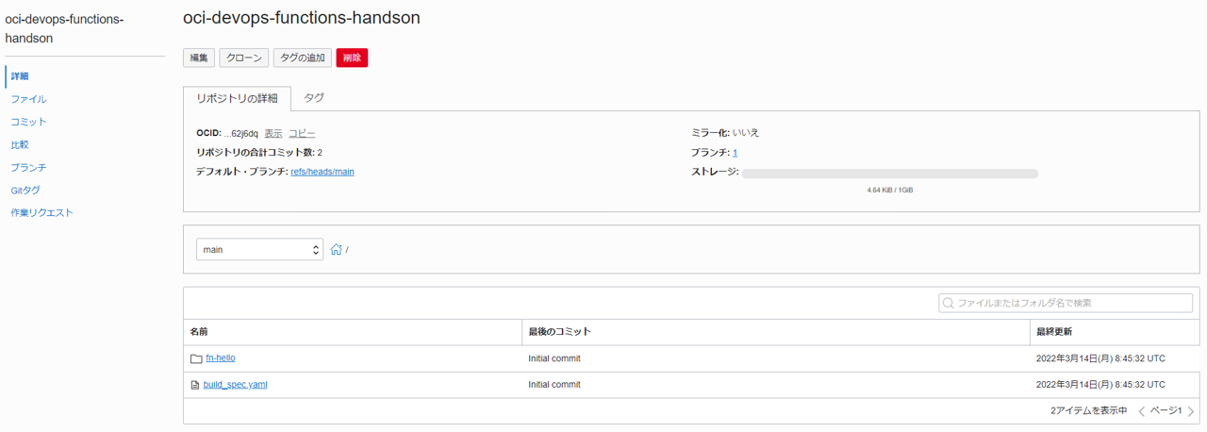This screenshot has height=432, width=1207.
Task: Copy the OCID with the コピー link
Action: (x=302, y=134)
